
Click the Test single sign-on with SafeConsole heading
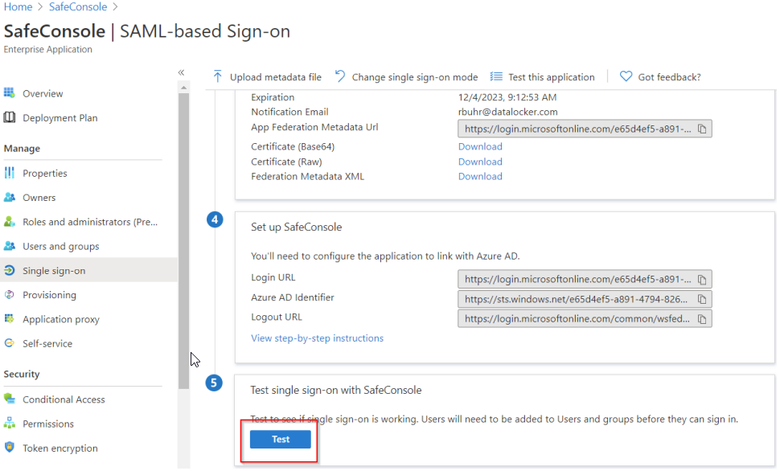click(x=336, y=391)
